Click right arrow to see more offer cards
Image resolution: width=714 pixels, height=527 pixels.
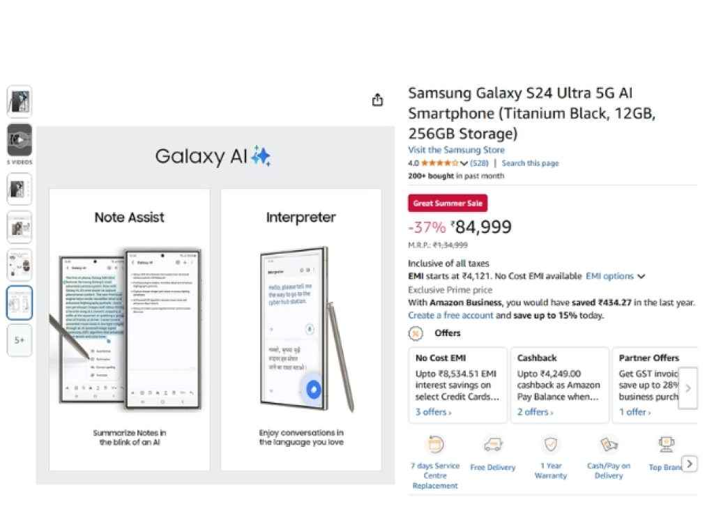[x=689, y=388]
